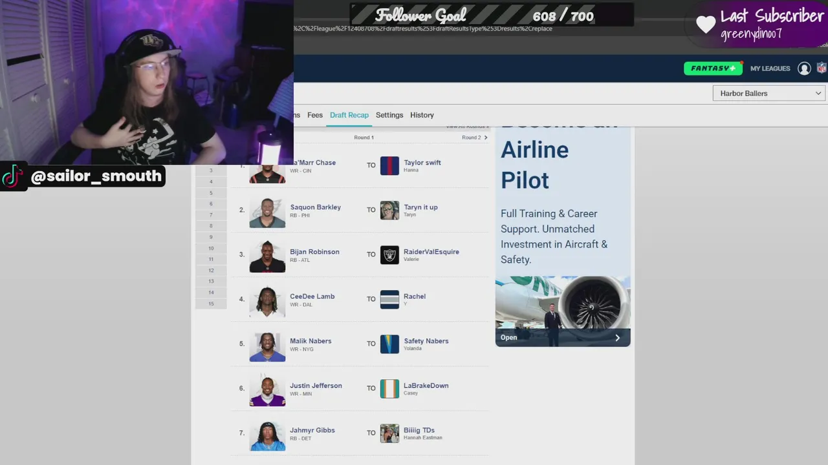Open Malik Nabers player link

click(310, 341)
